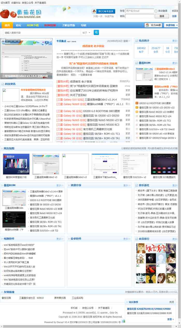Click the 黑苹果乐园 friend link
Screen dimensions: 181x328
coord(60,298)
